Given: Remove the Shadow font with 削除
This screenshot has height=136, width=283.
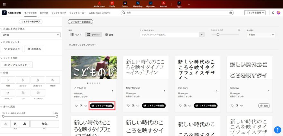Looking at the screenshot, I should coord(264,106).
